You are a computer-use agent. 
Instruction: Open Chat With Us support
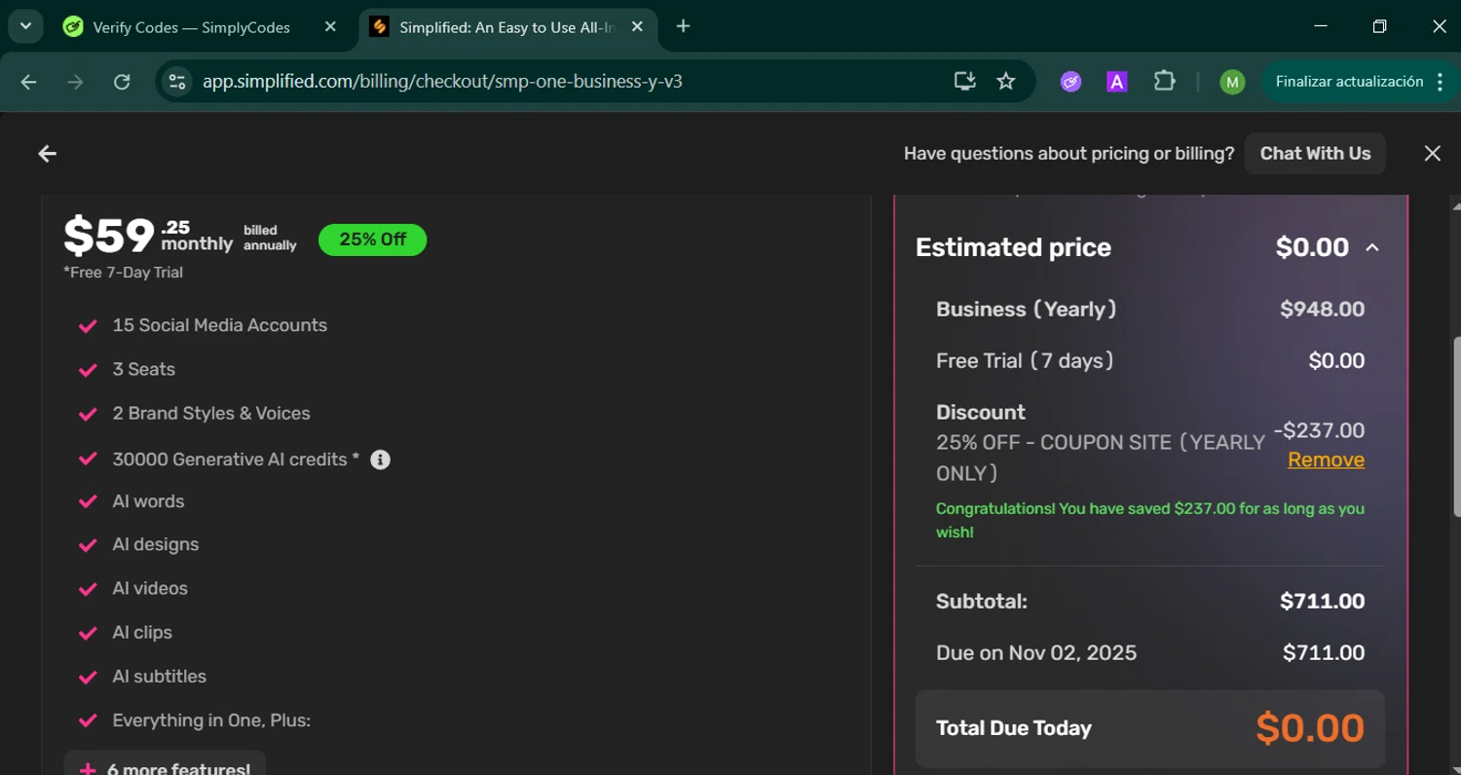click(1315, 154)
